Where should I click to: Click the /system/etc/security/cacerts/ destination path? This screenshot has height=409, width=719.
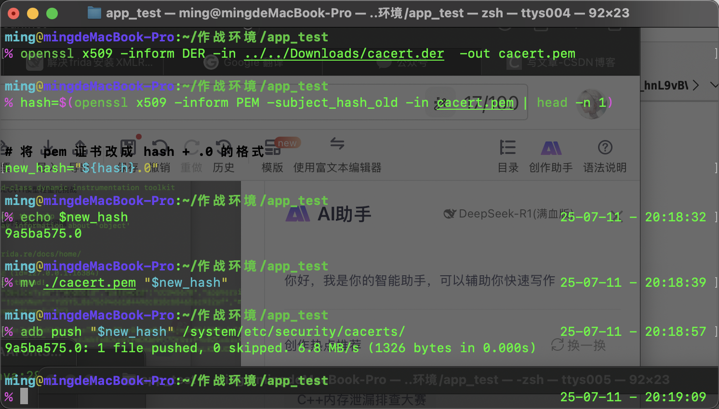(x=293, y=332)
